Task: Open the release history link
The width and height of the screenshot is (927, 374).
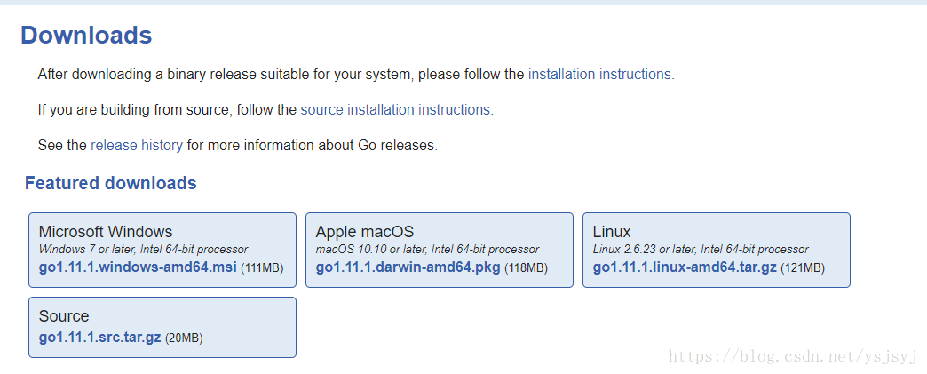Action: (x=137, y=145)
